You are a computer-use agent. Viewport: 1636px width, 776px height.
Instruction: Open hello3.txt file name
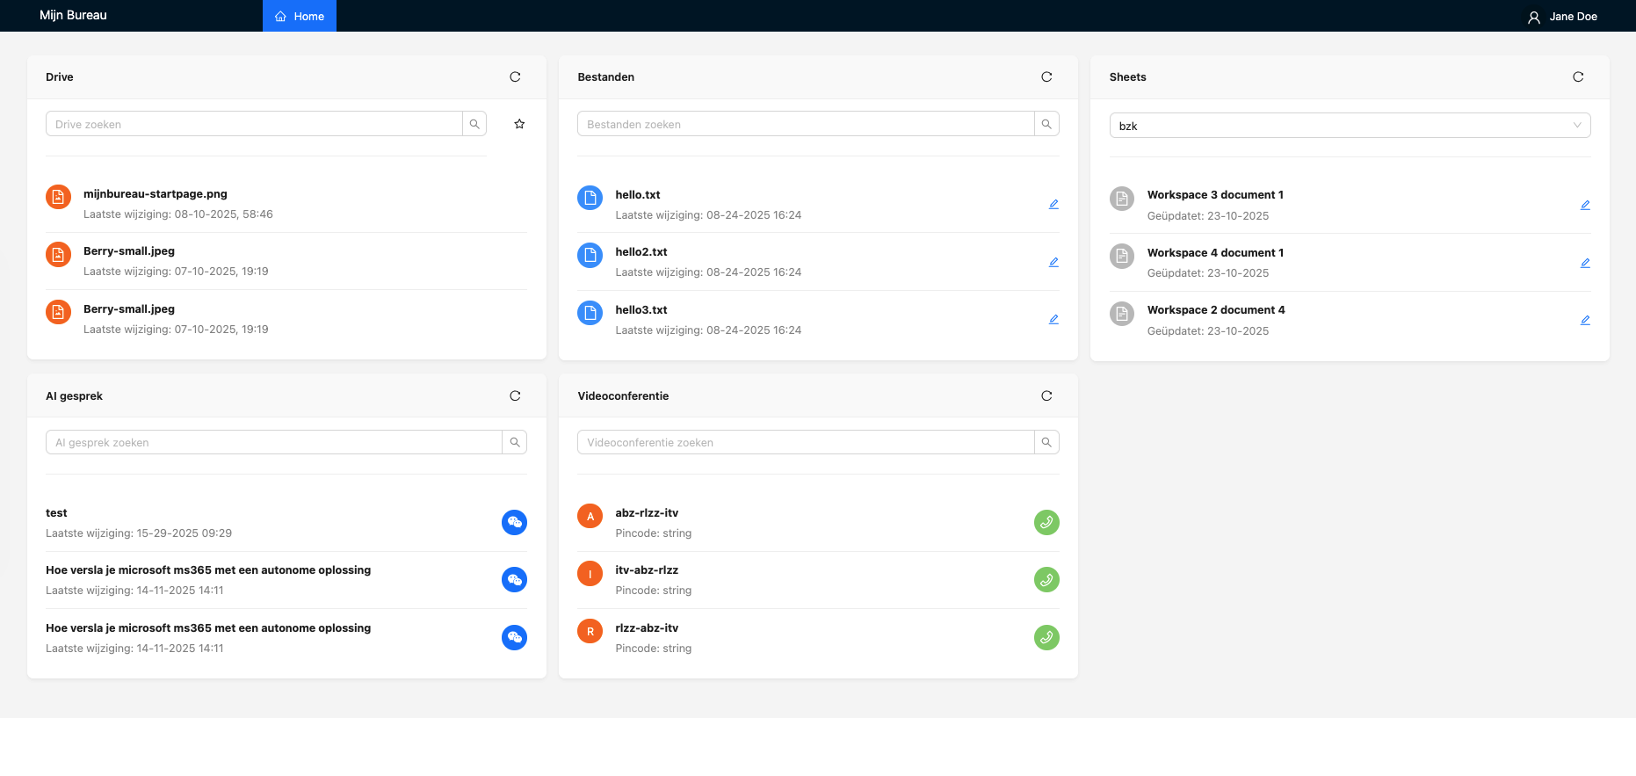pyautogui.click(x=641, y=310)
